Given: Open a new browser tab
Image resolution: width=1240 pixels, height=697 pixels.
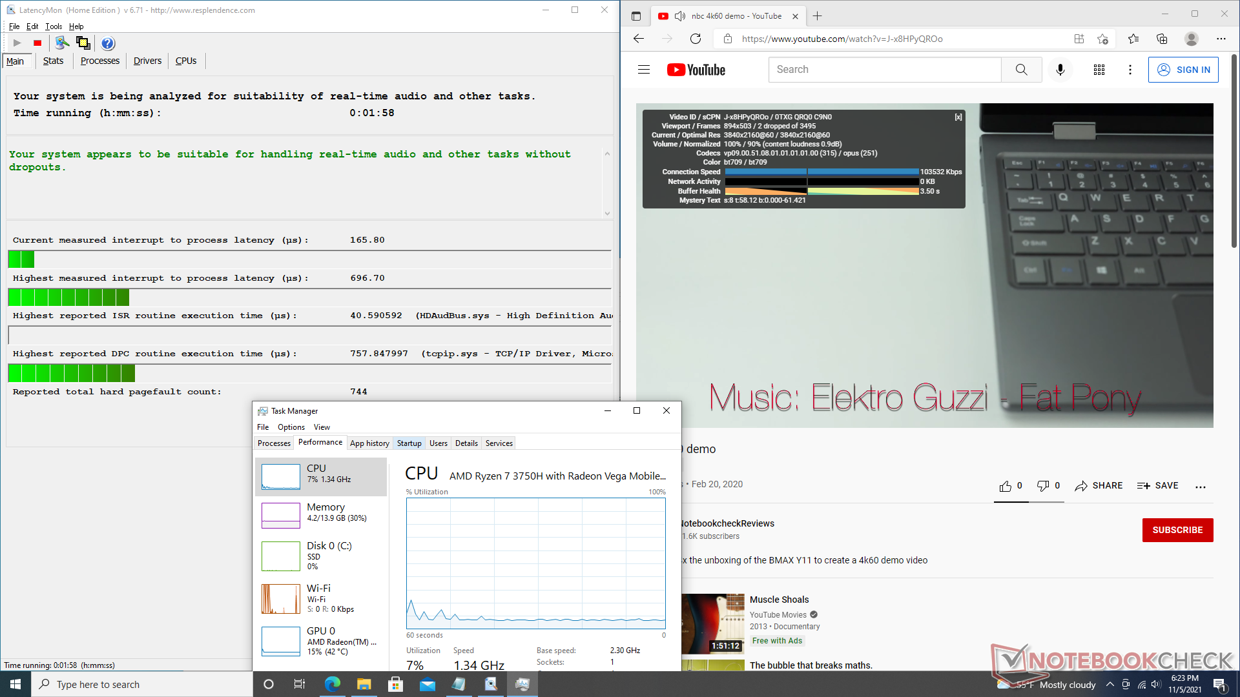Looking at the screenshot, I should pyautogui.click(x=817, y=16).
